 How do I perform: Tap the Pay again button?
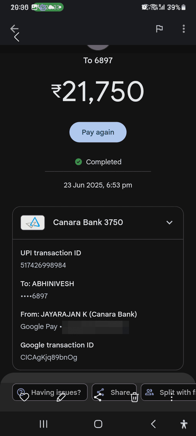[98, 132]
